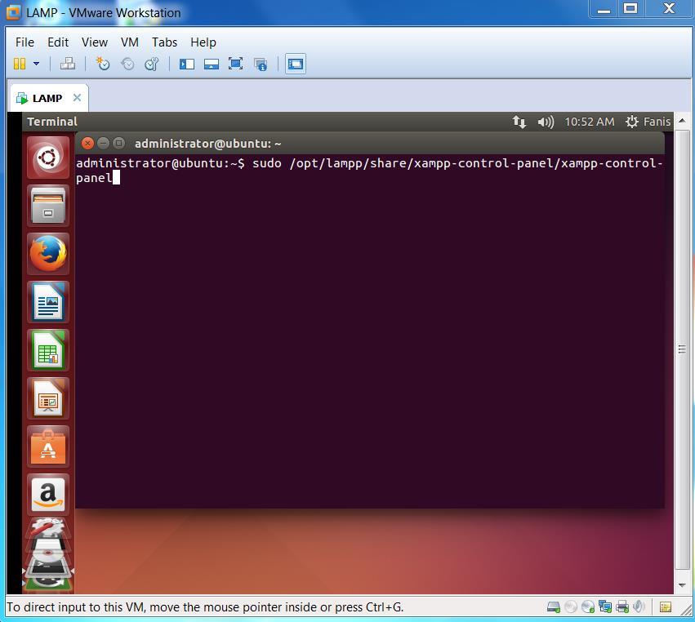Viewport: 695px width, 622px height.
Task: Minimize the administrator@ubuntu terminal window
Action: pyautogui.click(x=103, y=143)
